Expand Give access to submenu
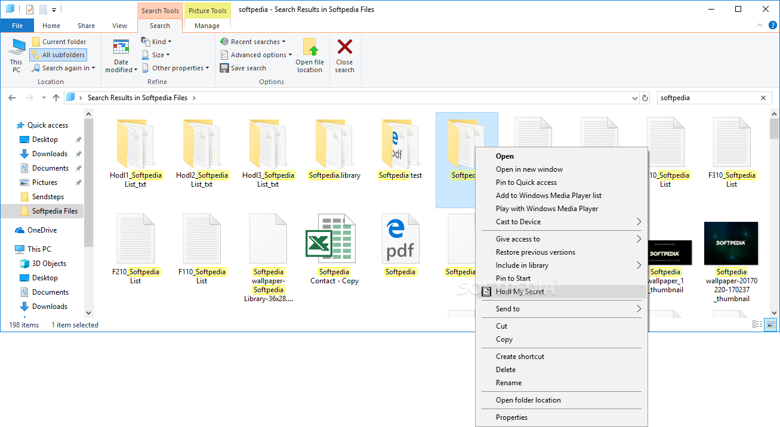 pos(639,239)
